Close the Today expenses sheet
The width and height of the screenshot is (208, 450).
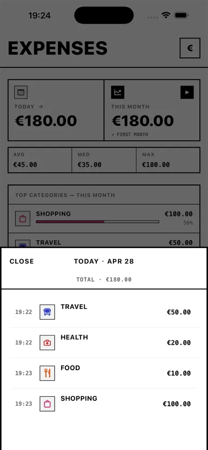tap(22, 262)
